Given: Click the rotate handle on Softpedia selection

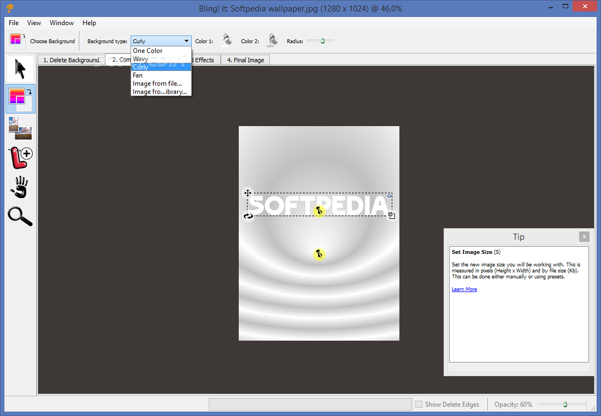Looking at the screenshot, I should pos(249,216).
